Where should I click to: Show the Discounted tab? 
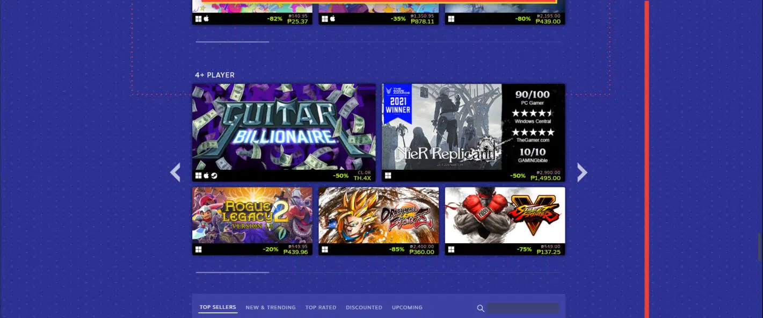(364, 307)
